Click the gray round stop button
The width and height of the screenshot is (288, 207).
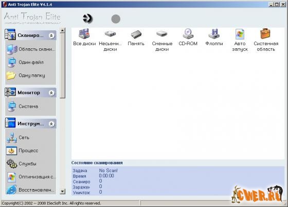(116, 19)
